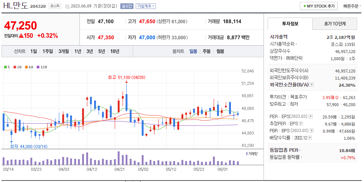
Task: Click the 외국인소진율 value 24.30%
Action: (x=347, y=85)
